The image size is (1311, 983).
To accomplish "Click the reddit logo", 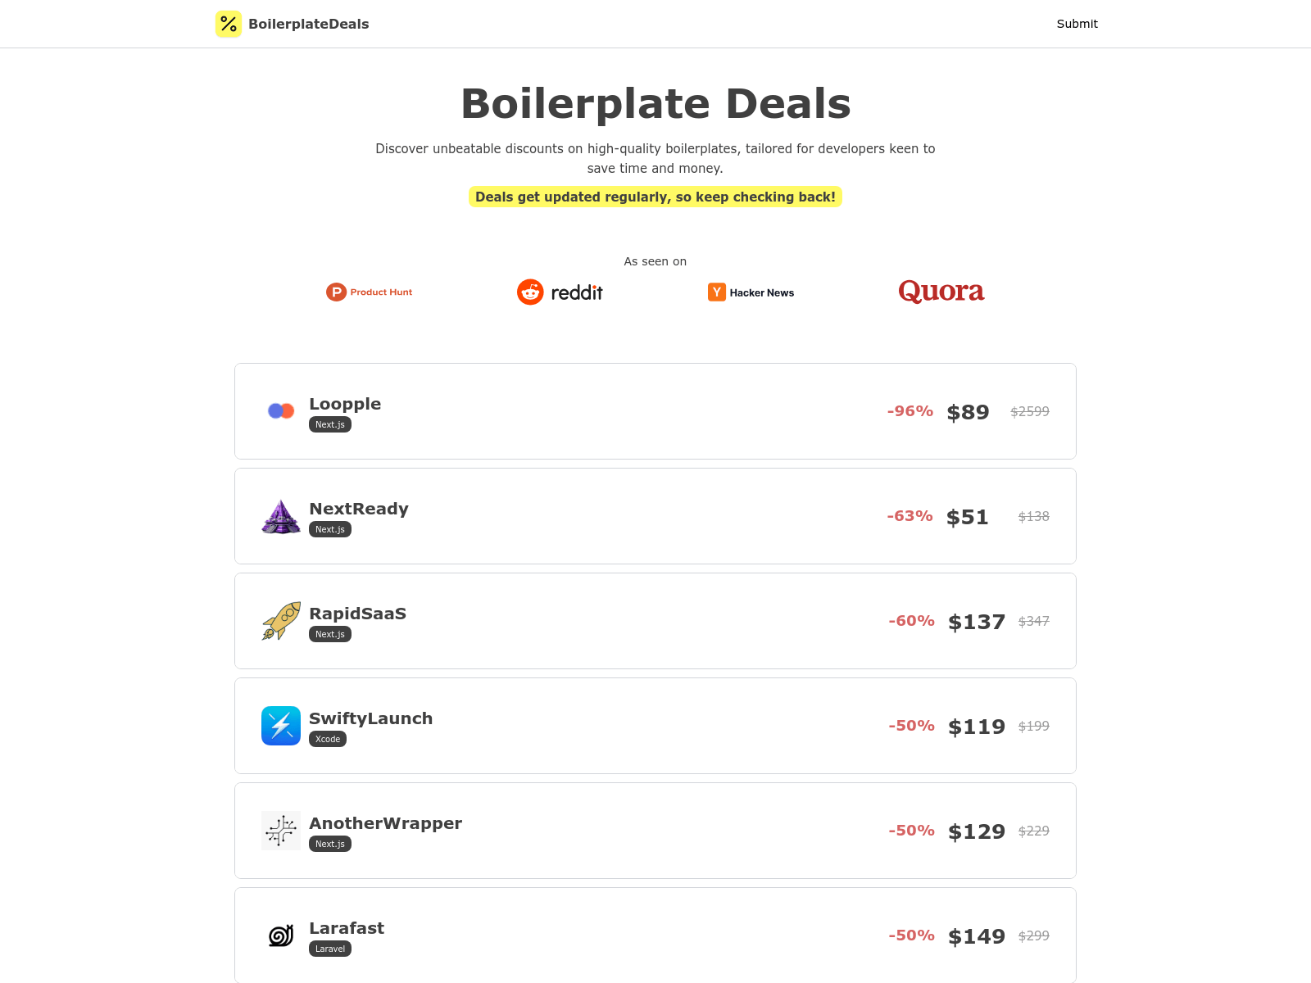I will (x=560, y=292).
